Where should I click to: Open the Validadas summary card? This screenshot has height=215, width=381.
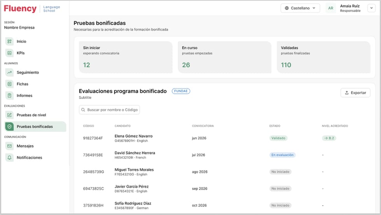tap(323, 57)
